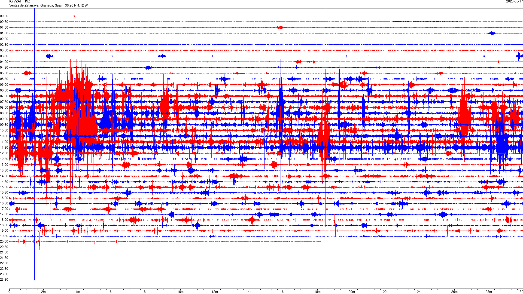Select the 14:00 time row label
Image resolution: width=523 pixels, height=294 pixels.
point(4,176)
